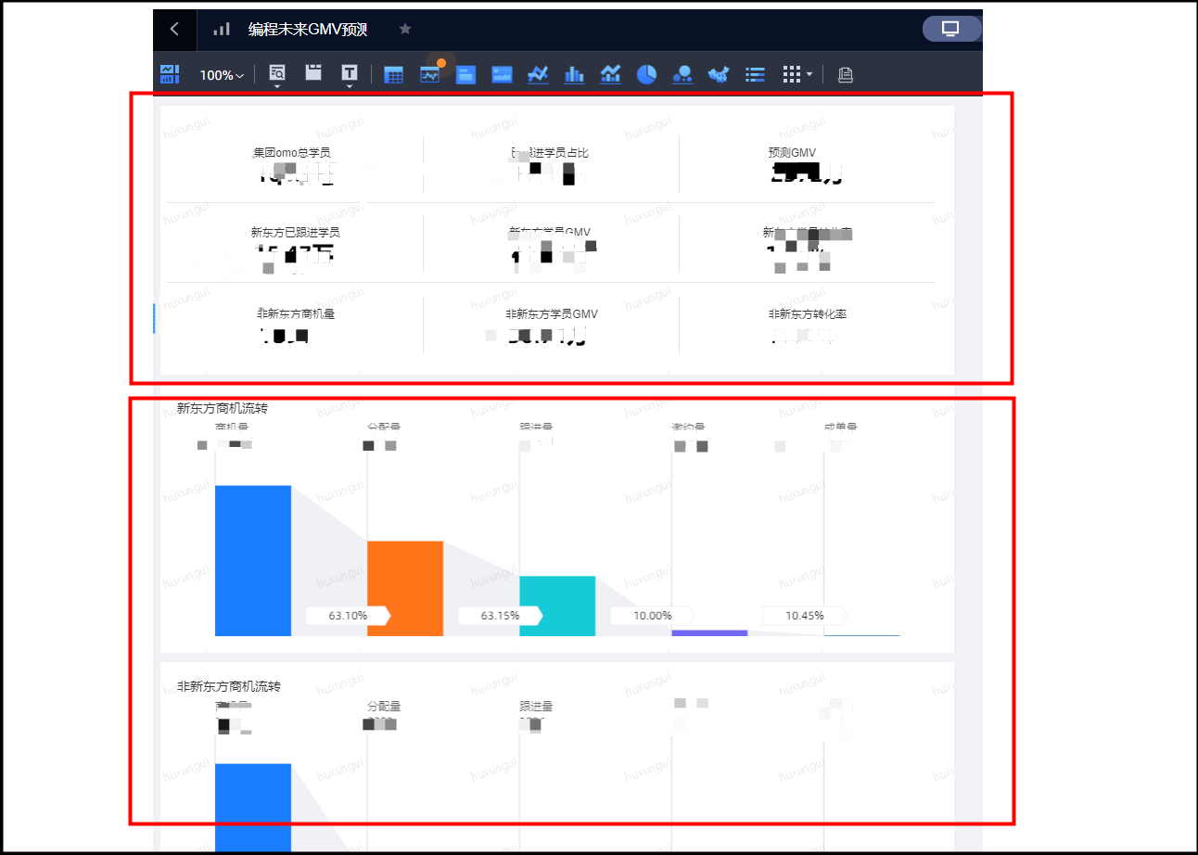Viewport: 1198px width, 855px height.
Task: Click the back arrow in header
Action: pos(174,29)
